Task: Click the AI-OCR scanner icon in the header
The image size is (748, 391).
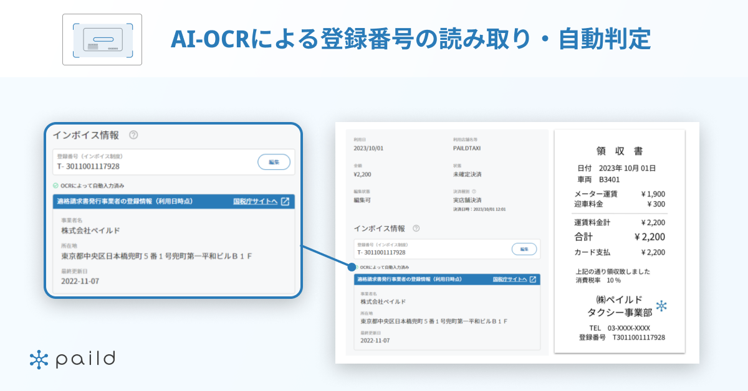Action: [x=102, y=39]
